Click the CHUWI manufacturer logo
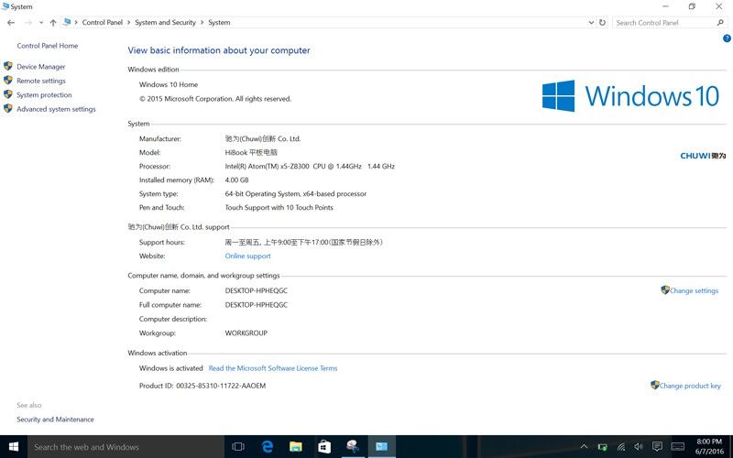Image resolution: width=733 pixels, height=458 pixels. coord(703,156)
